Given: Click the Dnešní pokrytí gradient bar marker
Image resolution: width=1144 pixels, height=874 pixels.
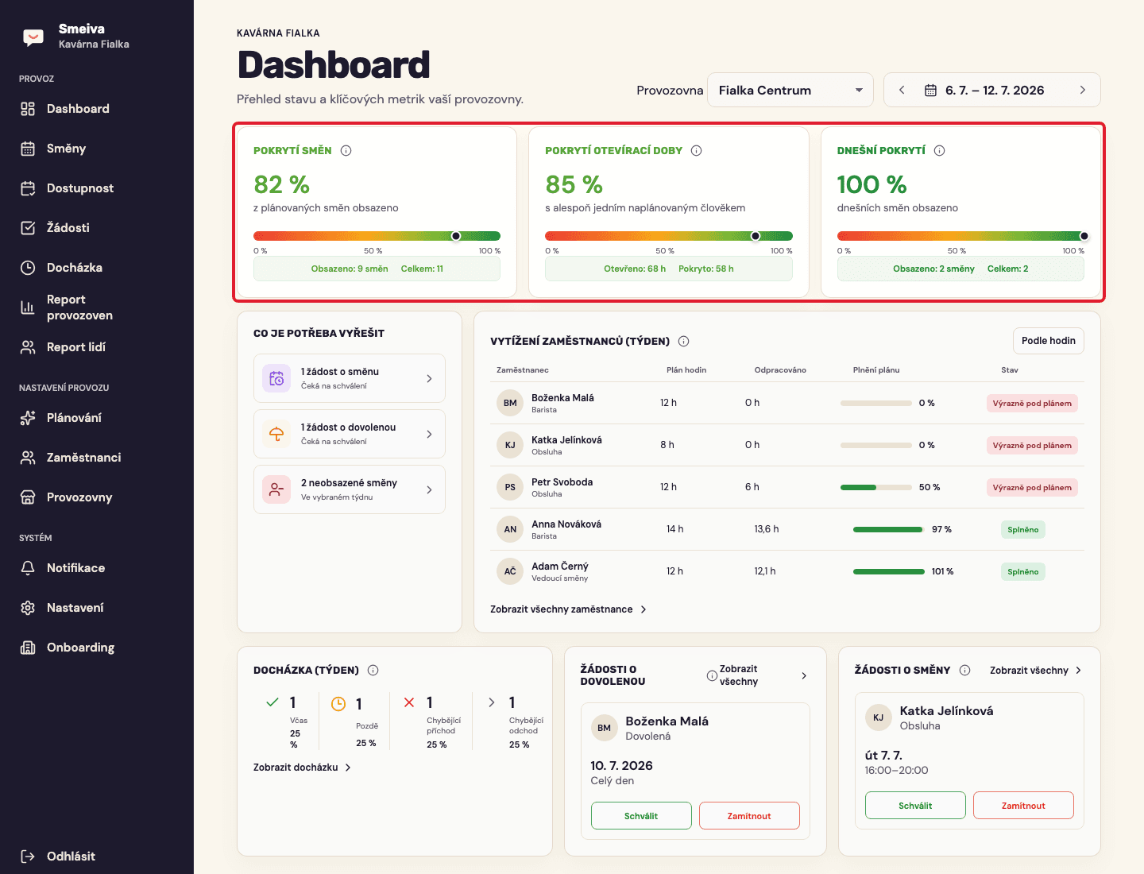Looking at the screenshot, I should 1084,236.
